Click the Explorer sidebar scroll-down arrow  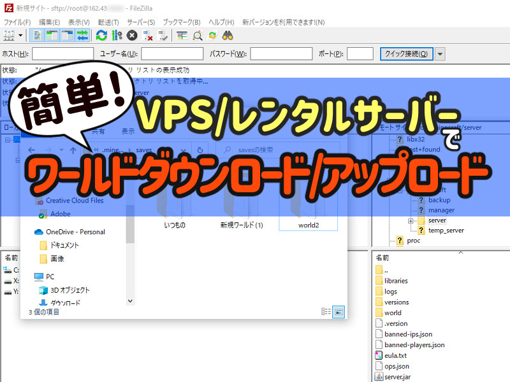click(130, 301)
